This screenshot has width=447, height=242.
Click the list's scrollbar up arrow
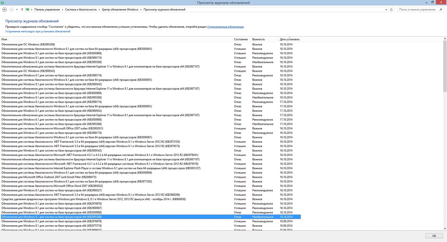(x=445, y=39)
